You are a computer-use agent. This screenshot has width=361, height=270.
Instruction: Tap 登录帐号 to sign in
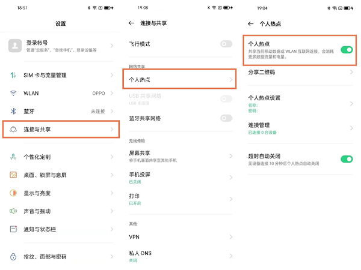(60, 46)
